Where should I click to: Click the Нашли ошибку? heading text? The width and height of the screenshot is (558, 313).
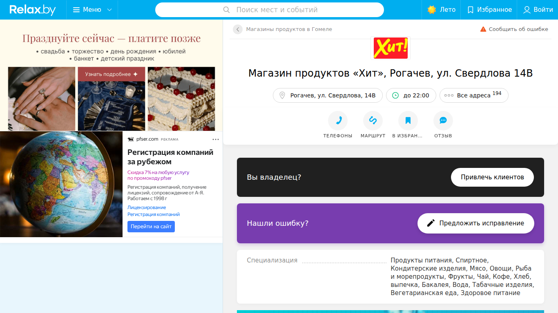[x=278, y=223]
